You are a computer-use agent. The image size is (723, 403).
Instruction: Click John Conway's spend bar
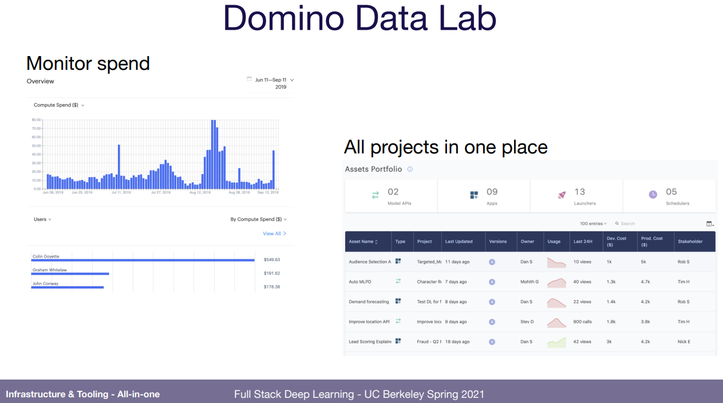tap(68, 287)
